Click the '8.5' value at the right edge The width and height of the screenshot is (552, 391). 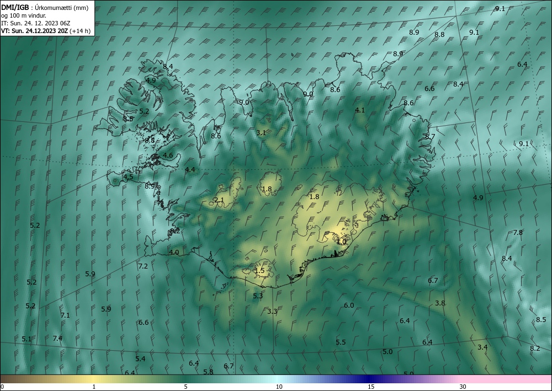pos(541,320)
